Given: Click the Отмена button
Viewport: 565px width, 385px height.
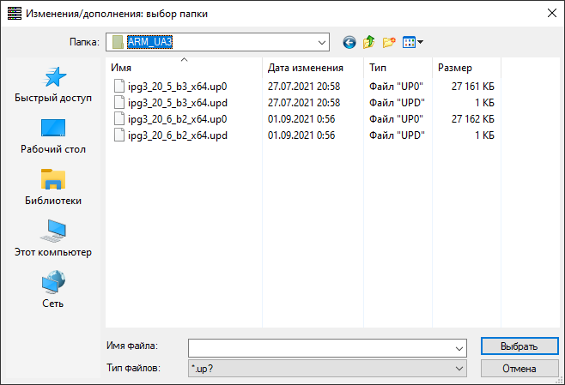Looking at the screenshot, I should click(x=519, y=368).
